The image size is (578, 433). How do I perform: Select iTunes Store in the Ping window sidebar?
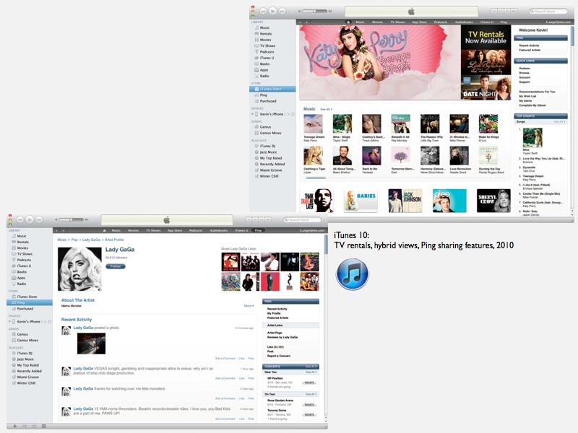point(27,297)
